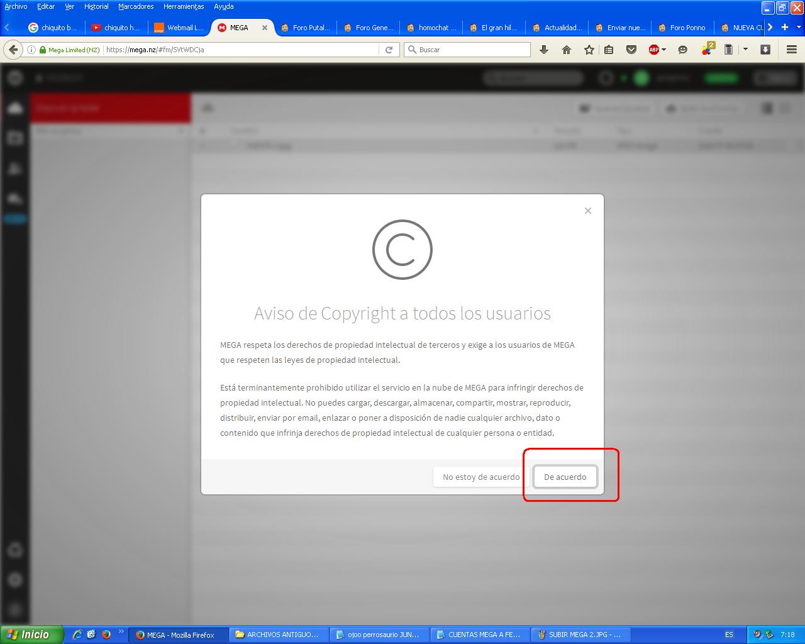Click the colored balls extension icon

707,50
